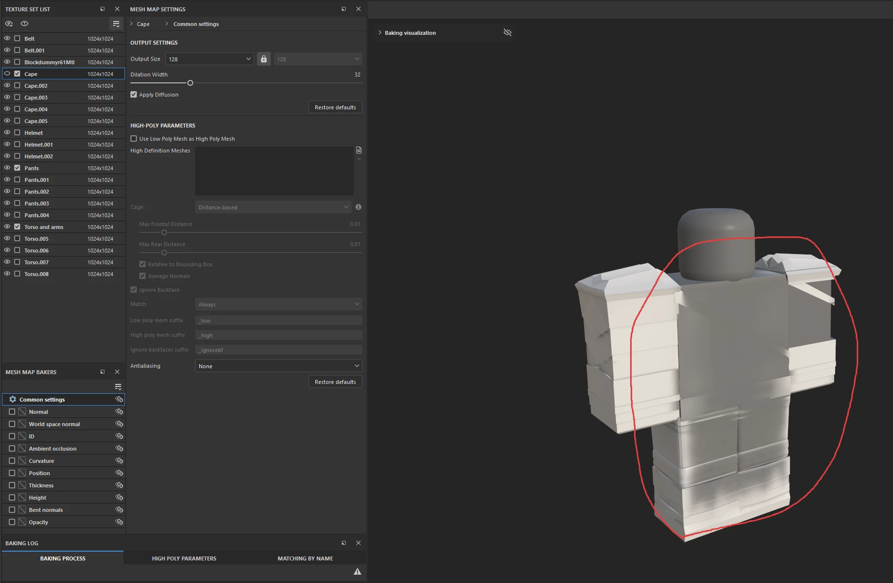Click link icon on Ambient occlusion row

(119, 448)
